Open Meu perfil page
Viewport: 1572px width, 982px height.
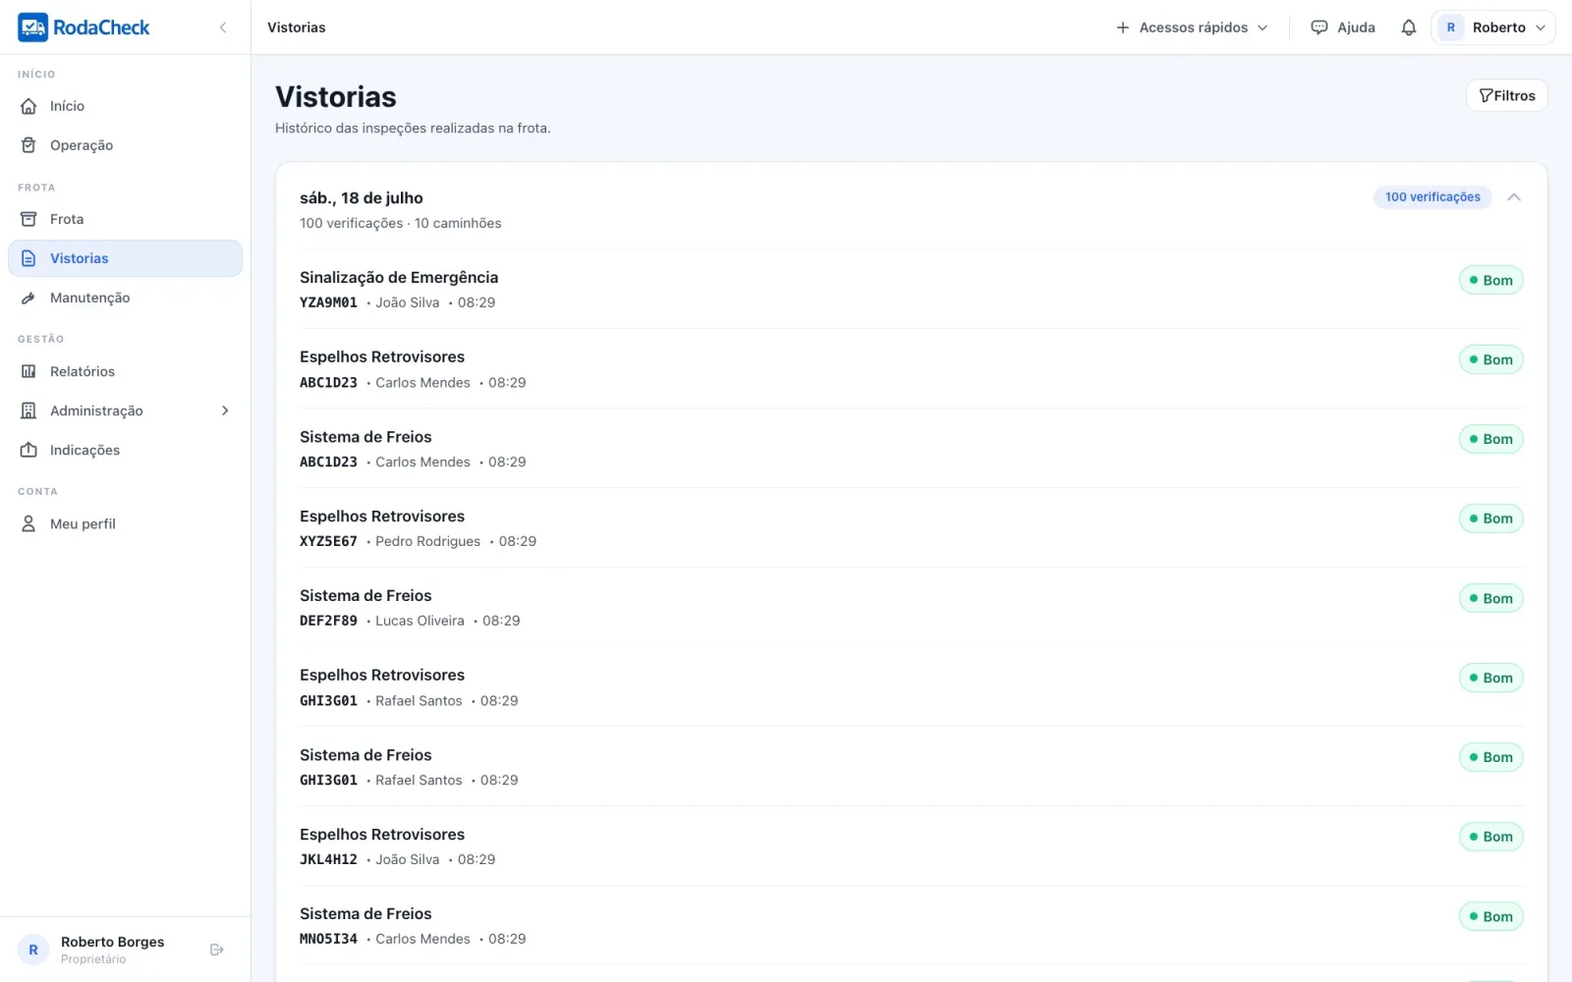coord(125,523)
